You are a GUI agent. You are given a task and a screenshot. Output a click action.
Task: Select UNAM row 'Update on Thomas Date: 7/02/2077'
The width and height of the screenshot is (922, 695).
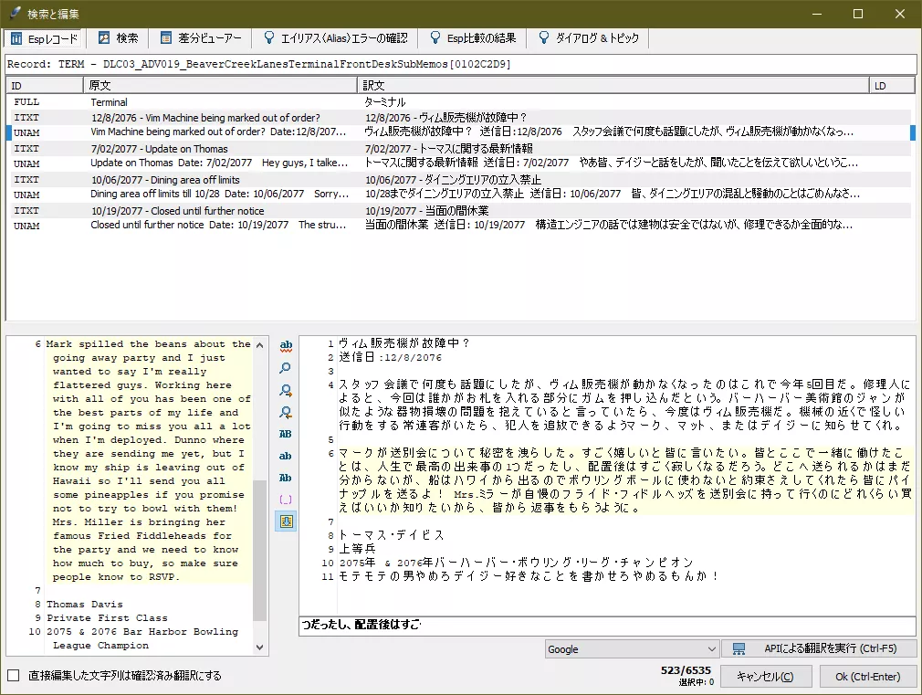[x=460, y=163]
